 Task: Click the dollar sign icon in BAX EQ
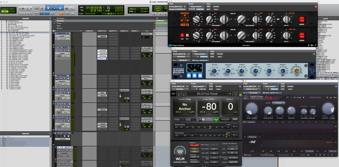click(x=308, y=45)
